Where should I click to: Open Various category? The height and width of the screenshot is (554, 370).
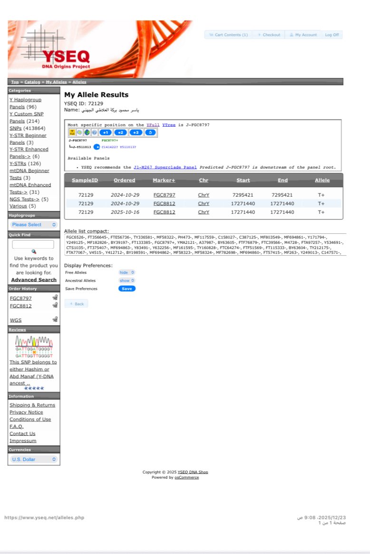[18, 206]
